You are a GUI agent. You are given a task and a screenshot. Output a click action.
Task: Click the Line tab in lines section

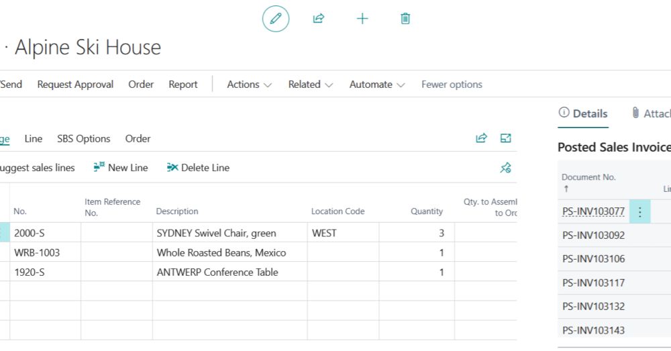click(x=34, y=139)
